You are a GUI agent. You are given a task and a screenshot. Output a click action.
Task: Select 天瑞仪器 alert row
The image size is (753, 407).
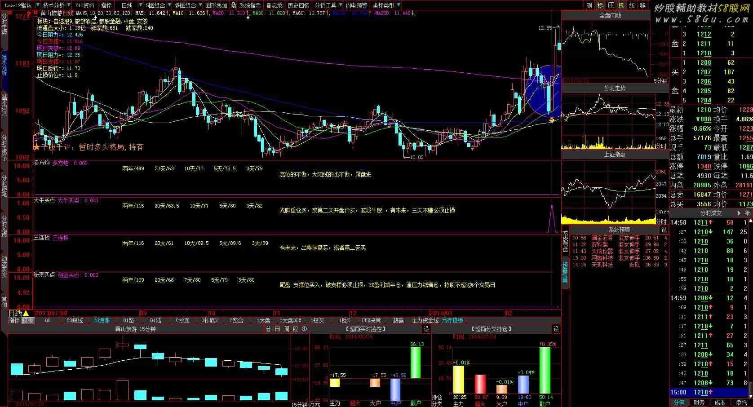(620, 251)
